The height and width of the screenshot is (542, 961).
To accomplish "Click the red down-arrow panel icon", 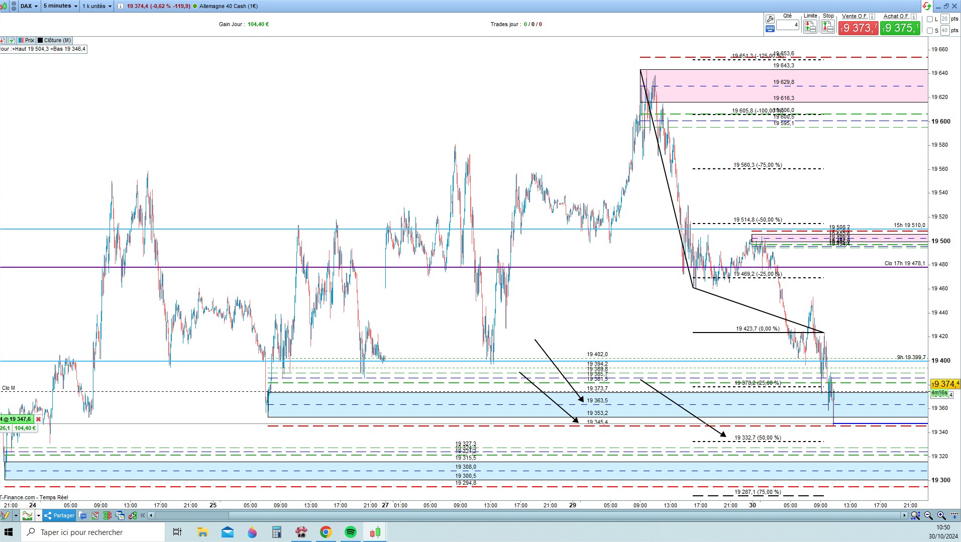I will (3, 40).
